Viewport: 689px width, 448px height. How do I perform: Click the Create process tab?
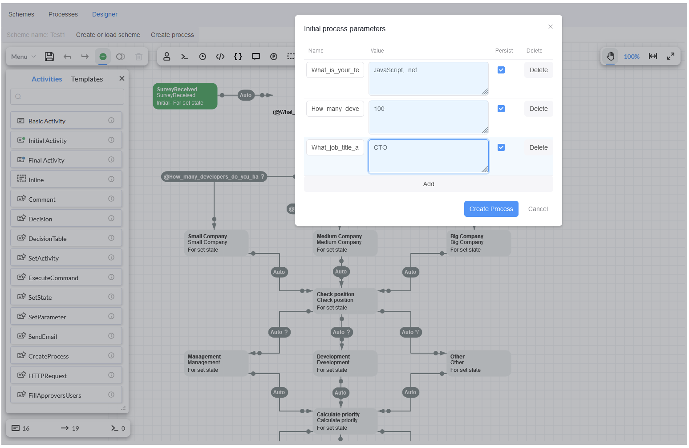tap(172, 35)
